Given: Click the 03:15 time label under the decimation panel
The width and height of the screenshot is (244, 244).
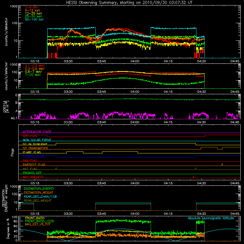Looking at the screenshot, I should coord(35,214).
